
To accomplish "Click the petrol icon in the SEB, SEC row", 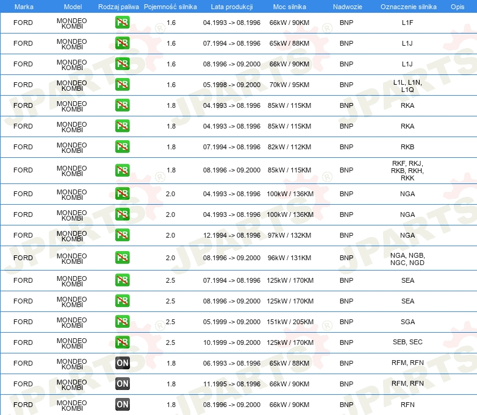I will click(122, 342).
